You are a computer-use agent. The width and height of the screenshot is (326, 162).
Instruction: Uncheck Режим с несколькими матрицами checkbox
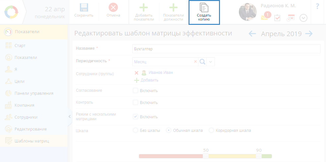pos(136,117)
